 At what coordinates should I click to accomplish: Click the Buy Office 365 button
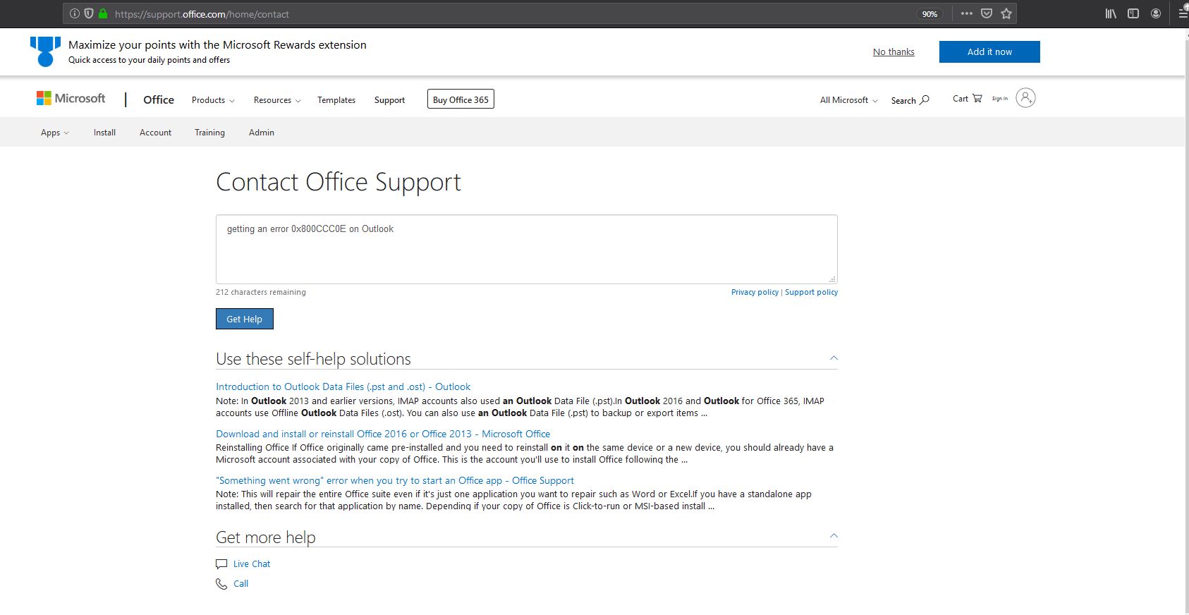[461, 99]
